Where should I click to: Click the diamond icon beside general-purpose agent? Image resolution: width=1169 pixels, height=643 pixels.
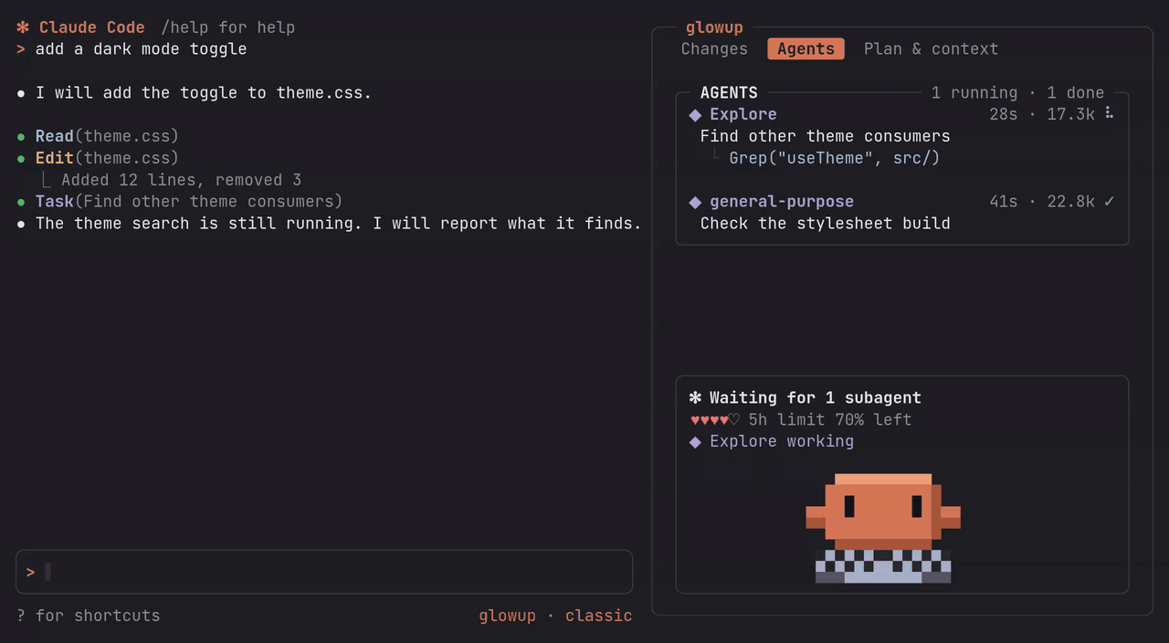tap(695, 203)
